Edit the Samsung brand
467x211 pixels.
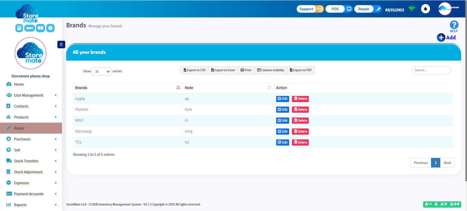click(x=283, y=132)
